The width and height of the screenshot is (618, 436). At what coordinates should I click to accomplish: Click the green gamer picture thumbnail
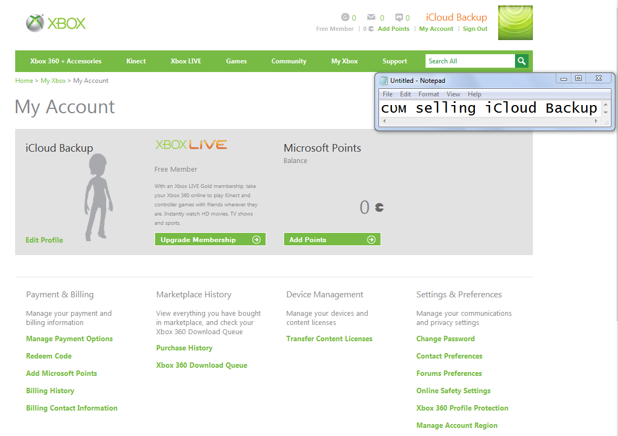pyautogui.click(x=515, y=23)
